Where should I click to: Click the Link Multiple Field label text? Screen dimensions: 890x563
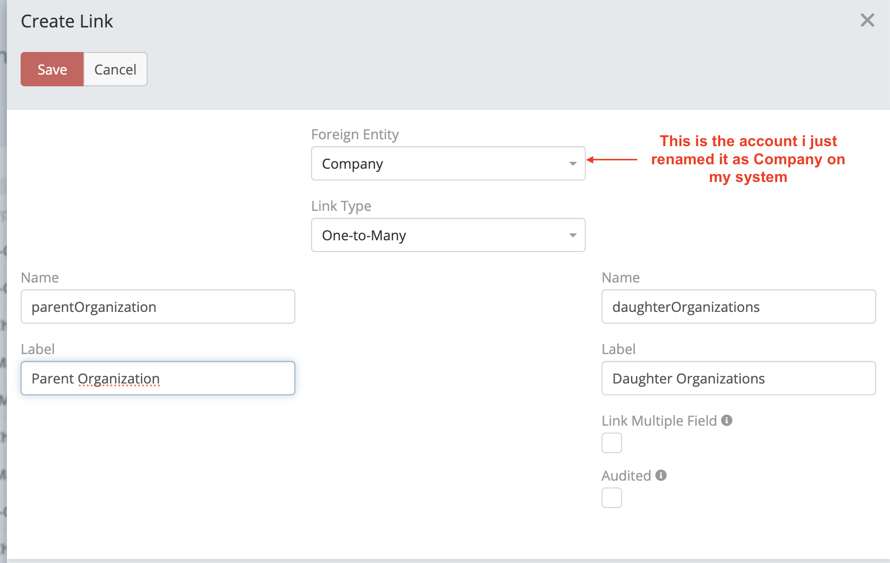click(659, 421)
